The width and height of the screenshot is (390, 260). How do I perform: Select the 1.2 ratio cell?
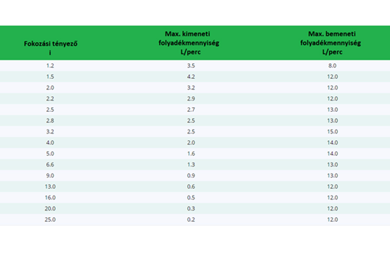50,66
